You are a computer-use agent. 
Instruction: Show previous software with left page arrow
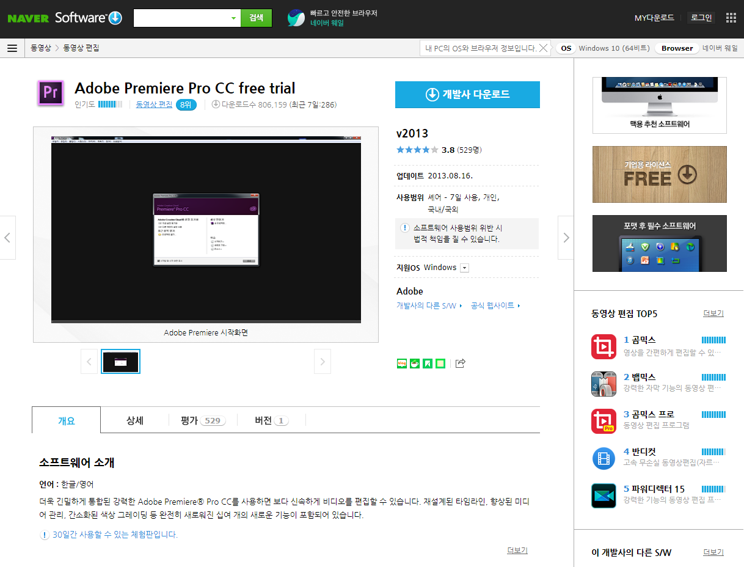(x=7, y=237)
